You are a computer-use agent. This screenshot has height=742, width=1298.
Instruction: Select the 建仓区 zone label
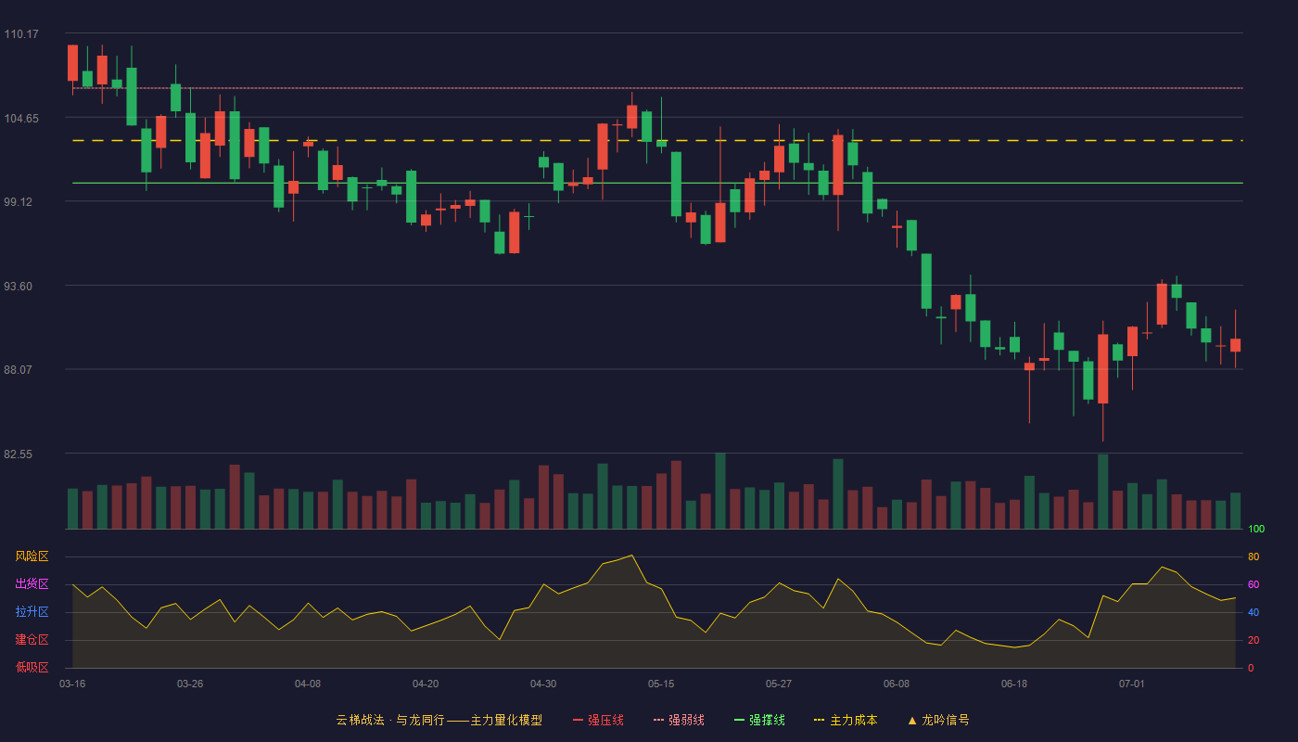32,640
